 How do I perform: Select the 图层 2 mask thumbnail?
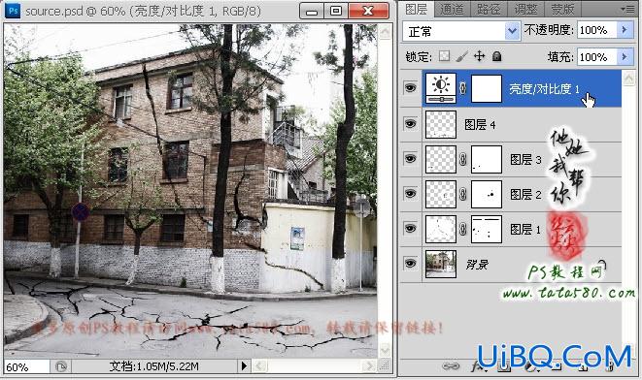(x=487, y=195)
